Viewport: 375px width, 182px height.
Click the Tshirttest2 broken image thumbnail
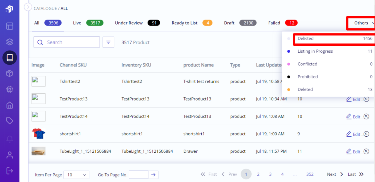point(38,81)
